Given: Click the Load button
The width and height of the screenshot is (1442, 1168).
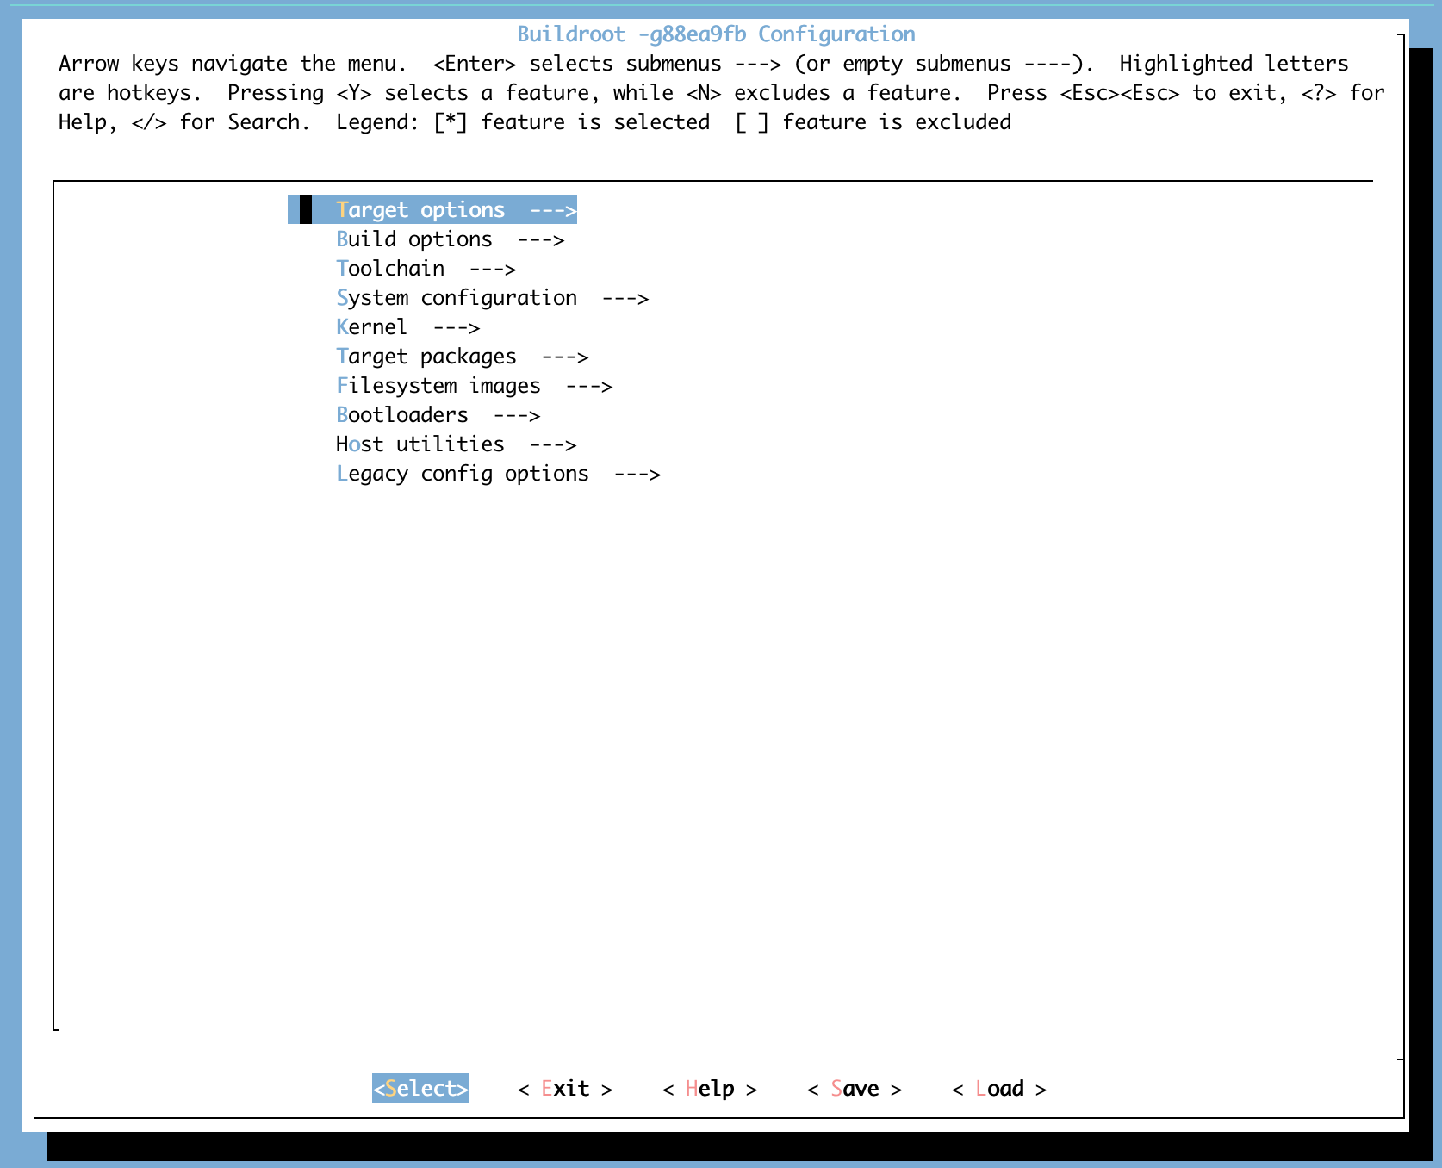Looking at the screenshot, I should point(999,1089).
